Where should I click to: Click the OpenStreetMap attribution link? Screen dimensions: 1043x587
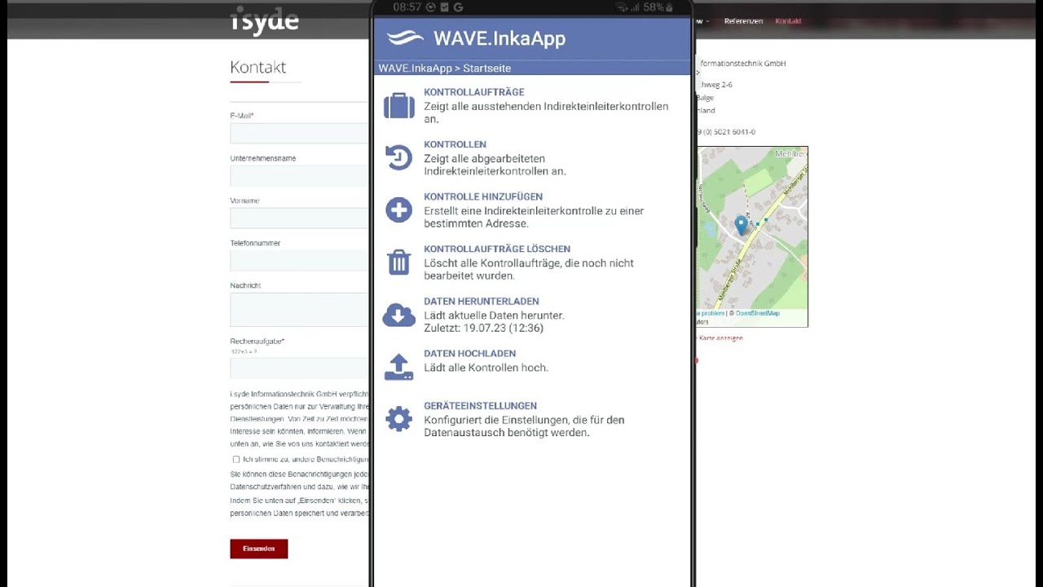tap(758, 313)
